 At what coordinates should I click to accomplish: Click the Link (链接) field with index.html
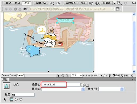tap(61, 85)
